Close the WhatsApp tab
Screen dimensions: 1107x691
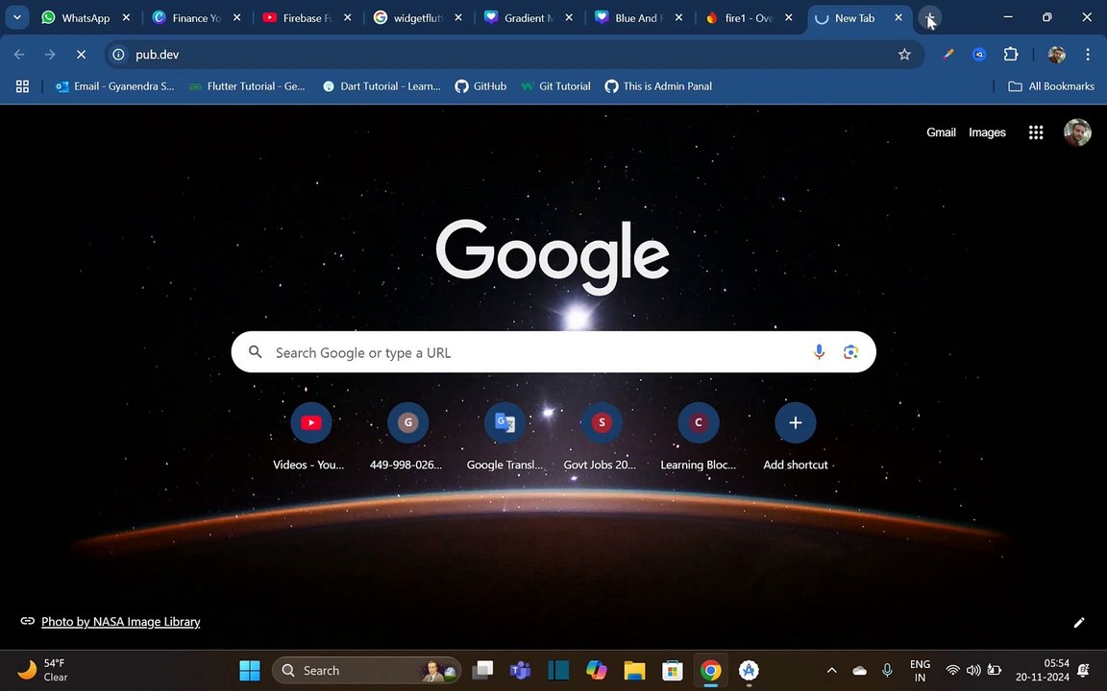click(127, 17)
